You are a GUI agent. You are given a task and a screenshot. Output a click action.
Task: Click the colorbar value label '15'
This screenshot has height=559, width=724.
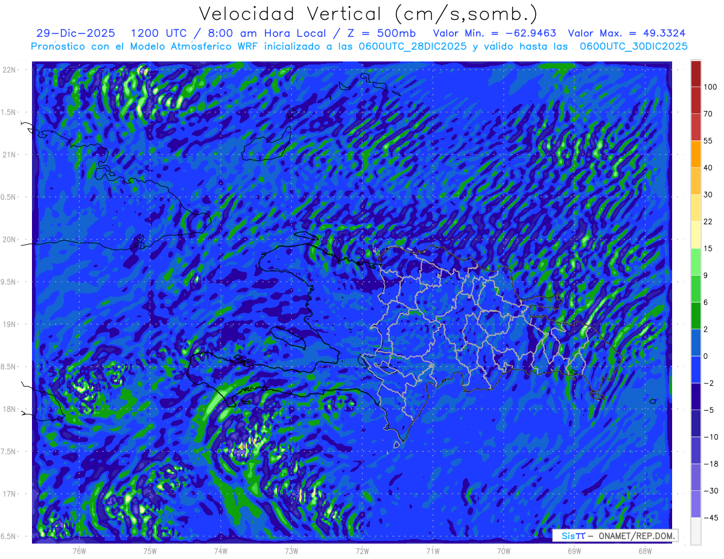point(709,248)
